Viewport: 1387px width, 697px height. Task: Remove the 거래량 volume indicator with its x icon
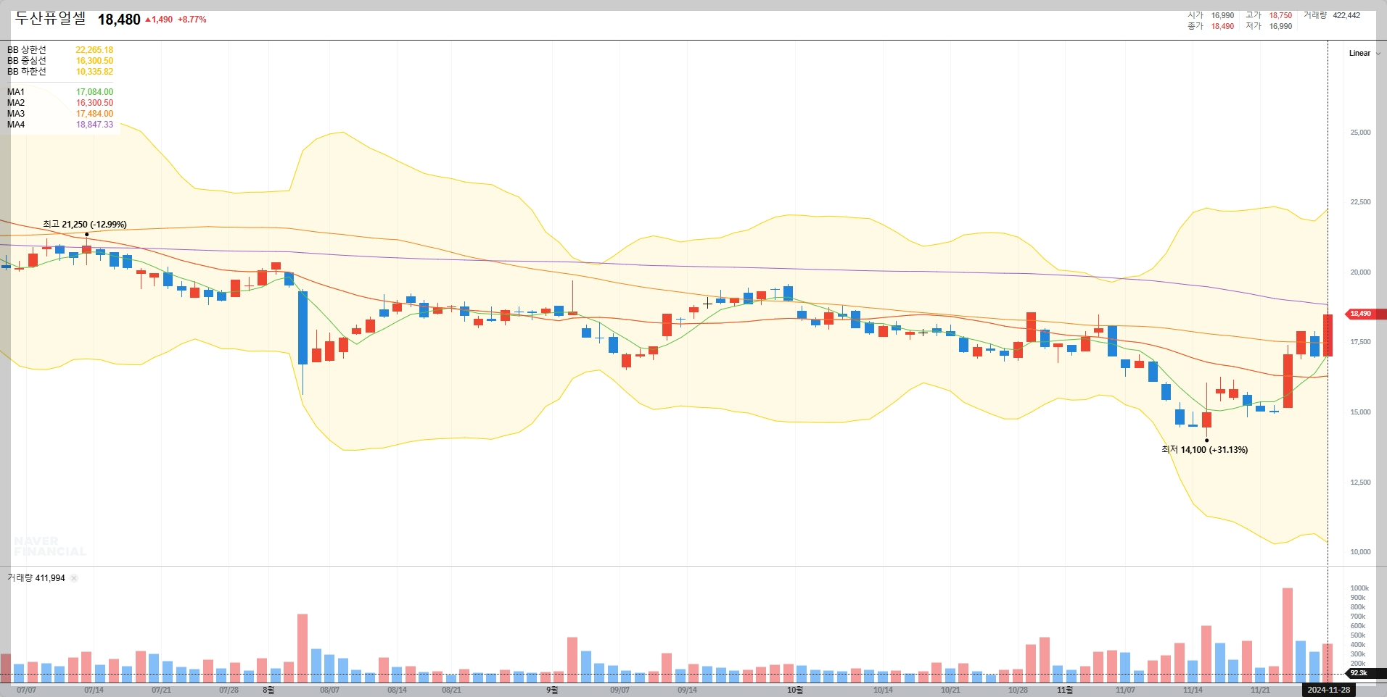click(74, 578)
